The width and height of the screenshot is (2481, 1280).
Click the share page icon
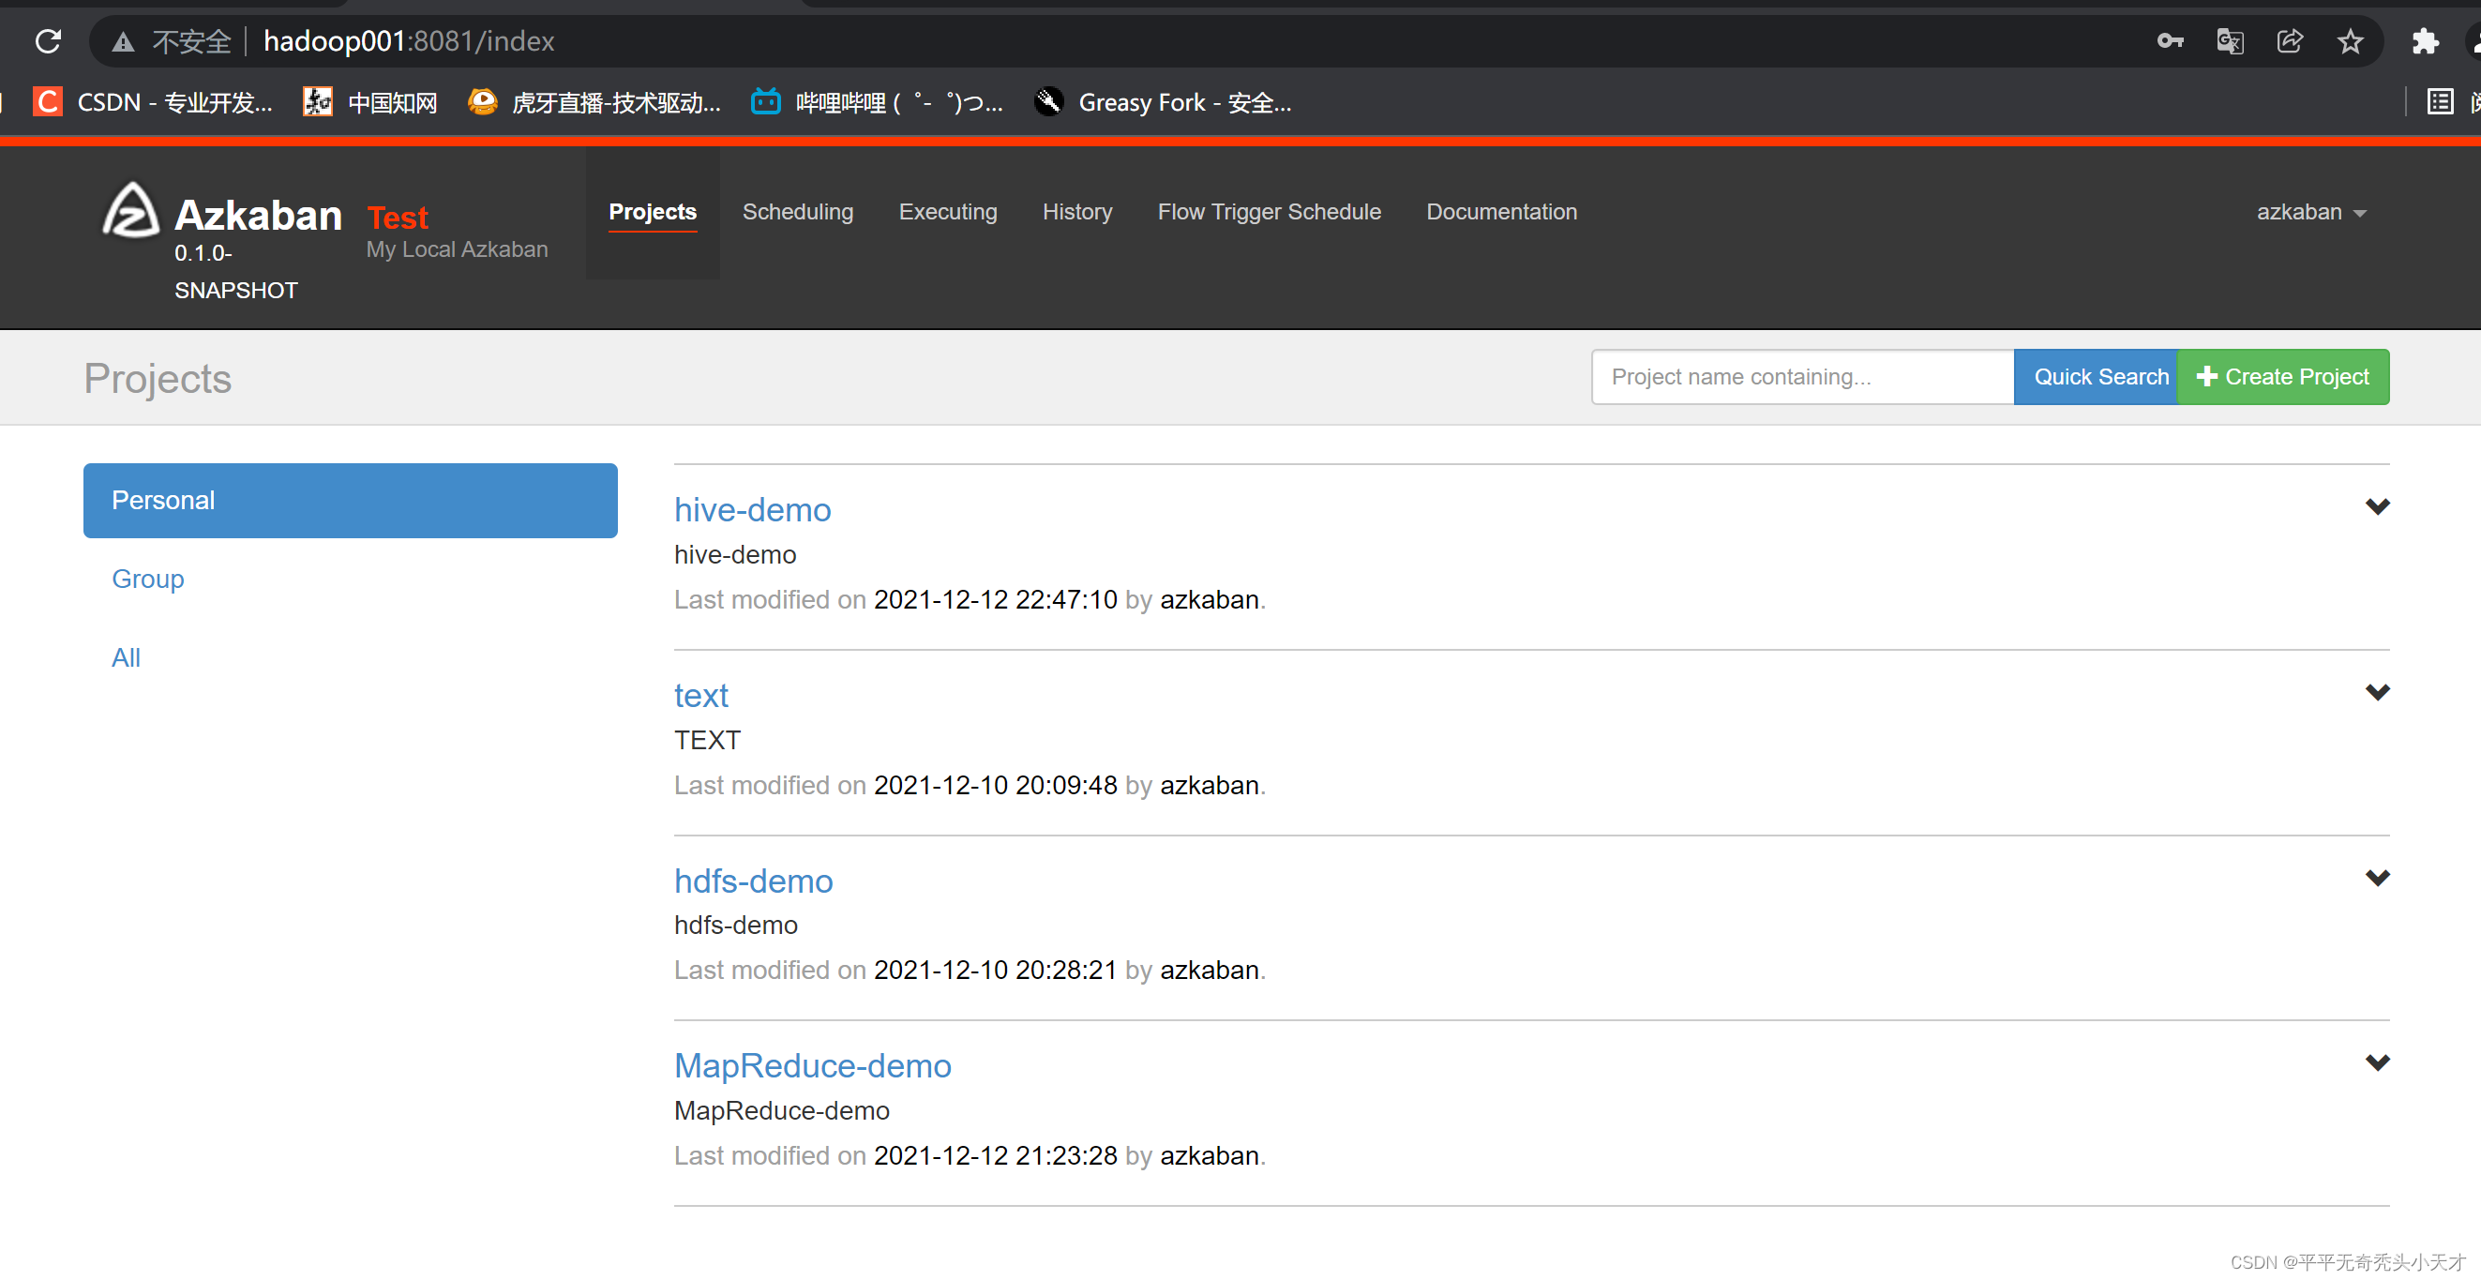(2290, 41)
